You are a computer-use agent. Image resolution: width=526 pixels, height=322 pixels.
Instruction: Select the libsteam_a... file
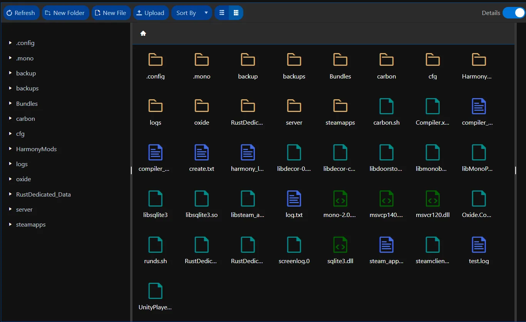(x=248, y=199)
